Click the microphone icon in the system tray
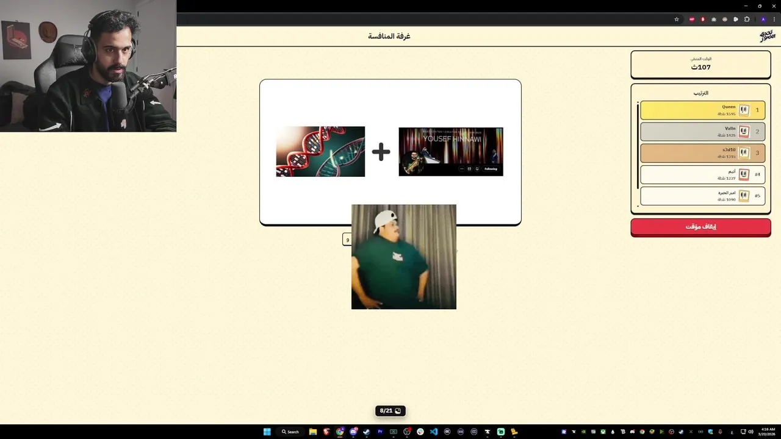Viewport: 781px width, 439px height. 721,432
